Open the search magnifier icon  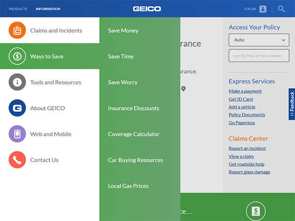point(281,9)
